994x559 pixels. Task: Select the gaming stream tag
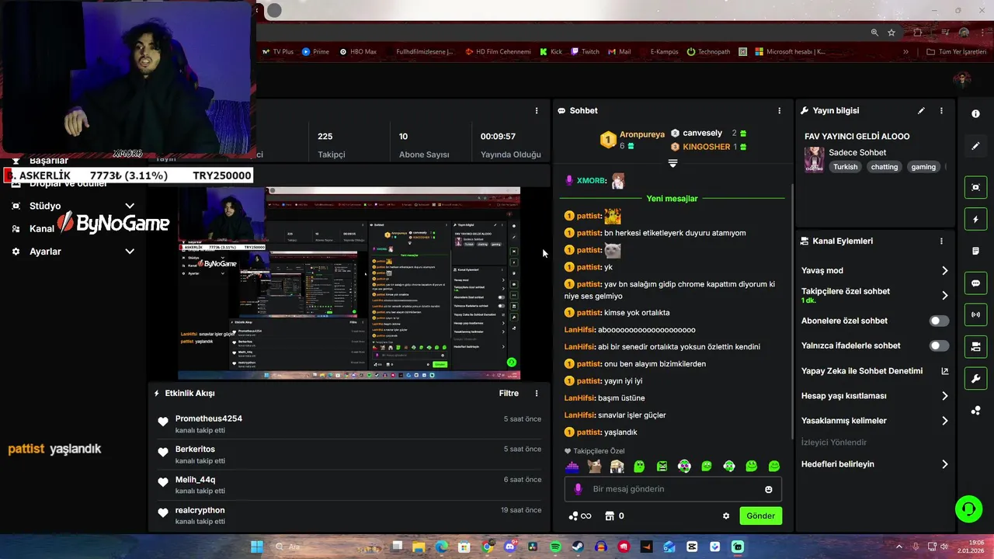tap(923, 167)
